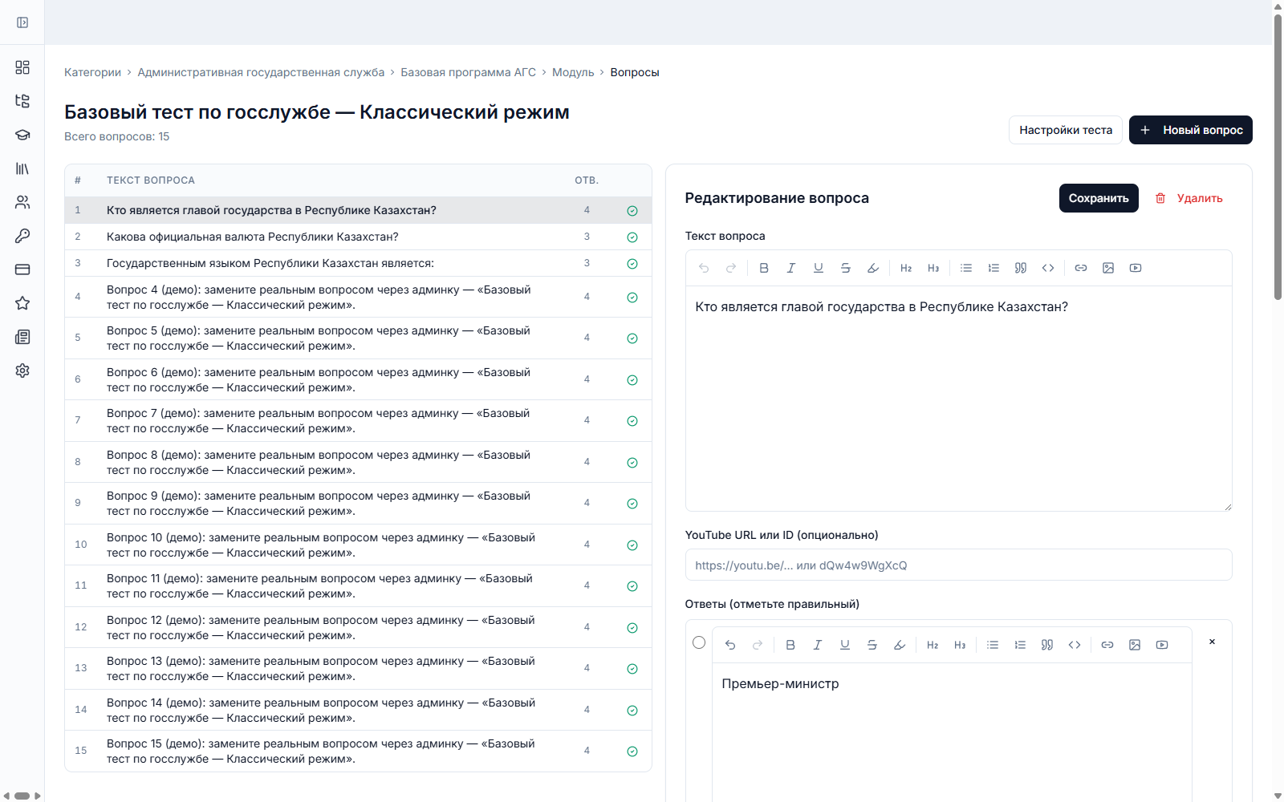
Task: Use highlighter in question text editor
Action: (873, 268)
